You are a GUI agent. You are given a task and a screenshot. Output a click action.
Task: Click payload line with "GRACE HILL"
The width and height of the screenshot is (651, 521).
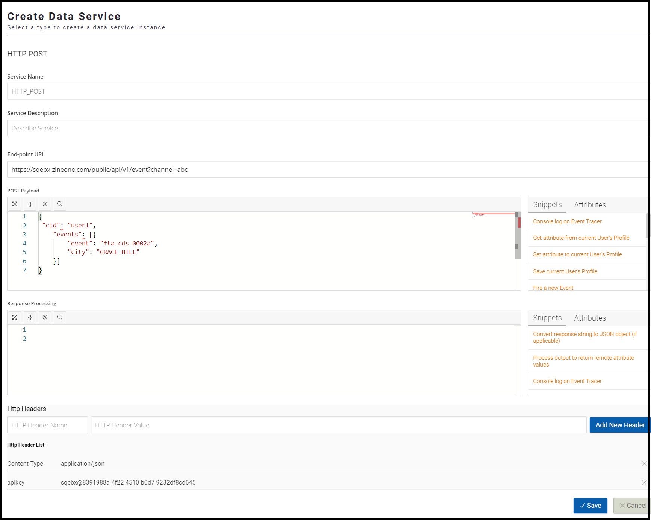[x=103, y=252]
